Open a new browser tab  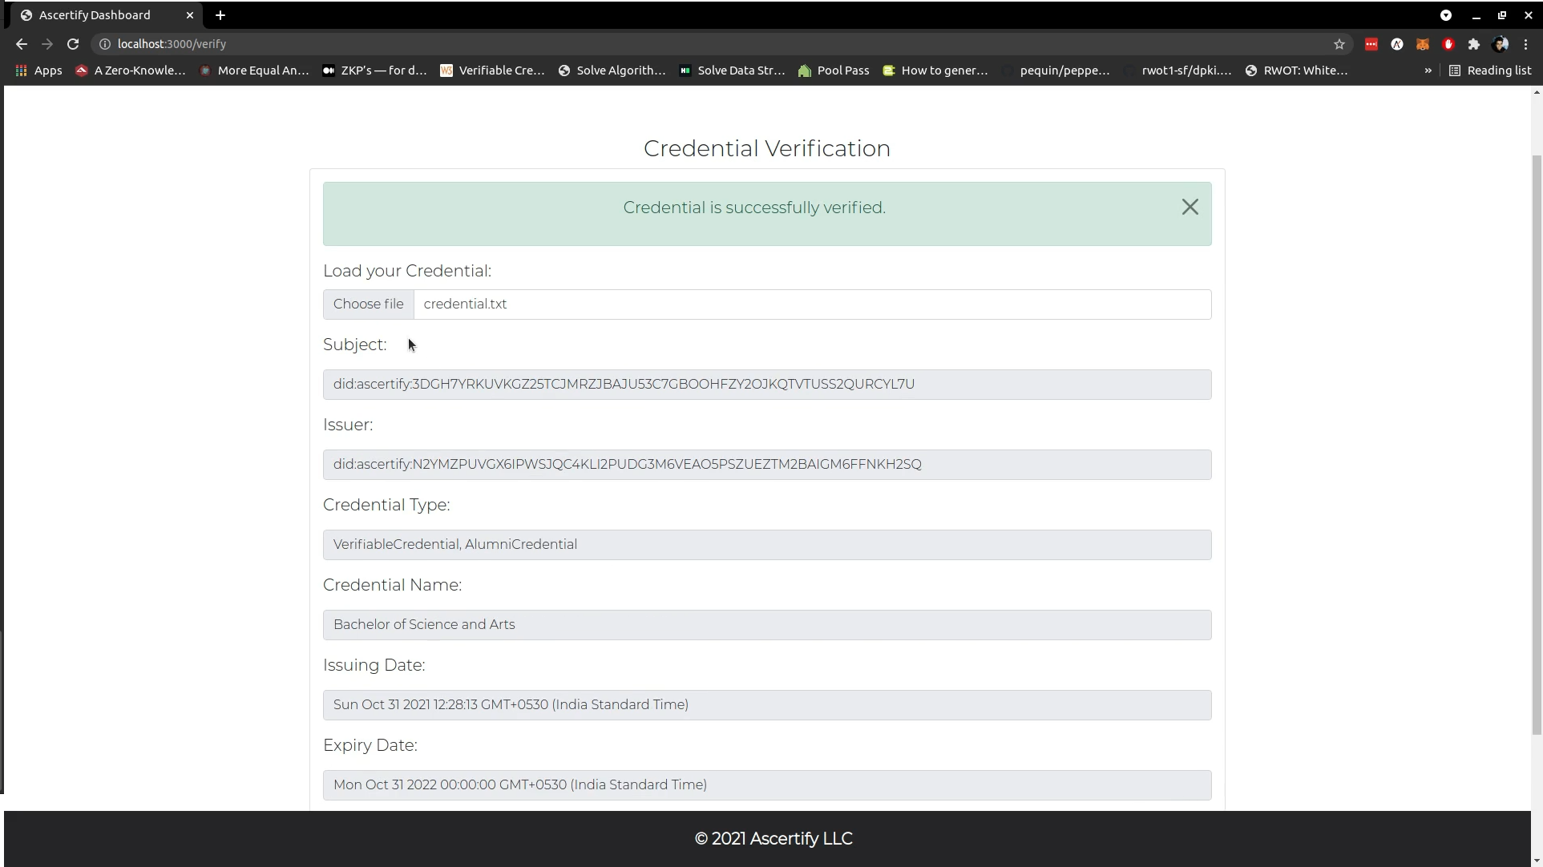(x=220, y=15)
